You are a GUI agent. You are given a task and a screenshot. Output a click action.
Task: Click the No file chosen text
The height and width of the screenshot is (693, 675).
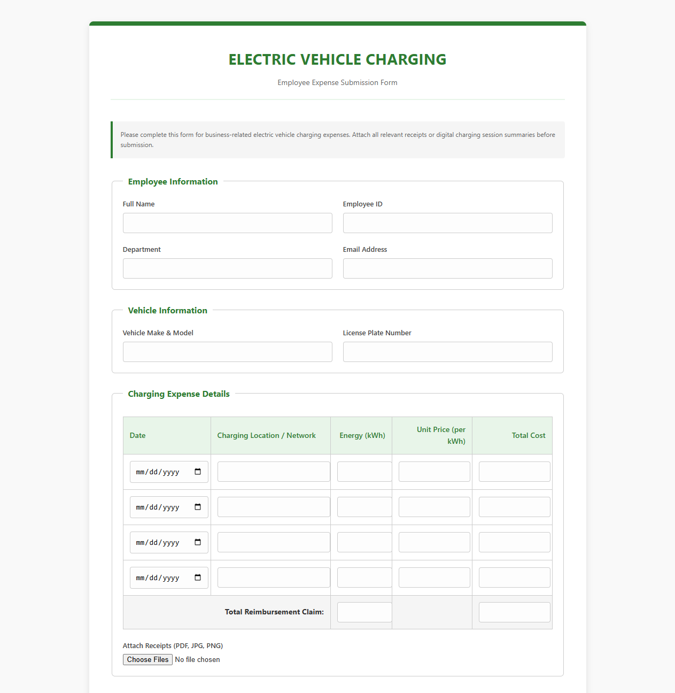(197, 659)
